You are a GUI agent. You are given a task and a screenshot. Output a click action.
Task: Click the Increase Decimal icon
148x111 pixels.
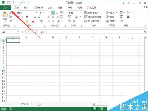click(x=70, y=21)
